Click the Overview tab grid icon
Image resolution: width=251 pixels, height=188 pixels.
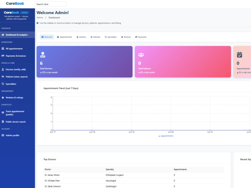[42, 37]
